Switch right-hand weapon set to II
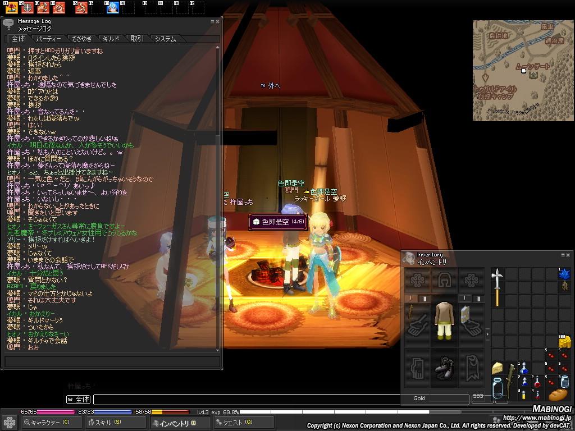The height and width of the screenshot is (431, 575). pyautogui.click(x=425, y=299)
